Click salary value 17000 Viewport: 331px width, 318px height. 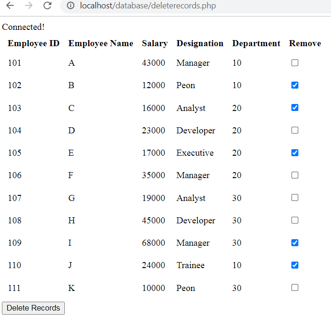(153, 152)
